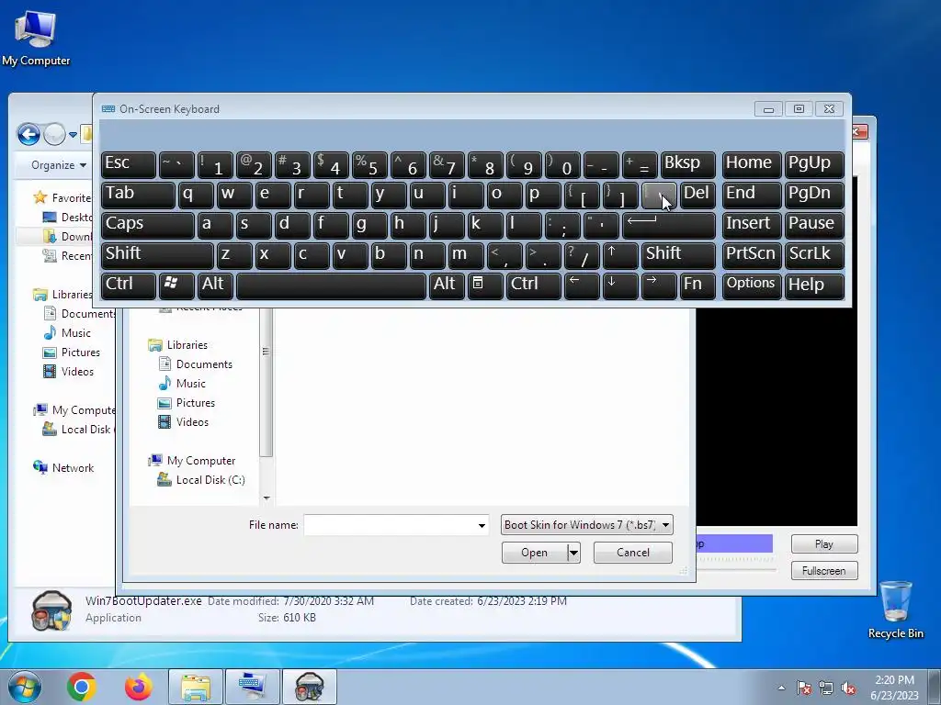Image resolution: width=941 pixels, height=705 pixels.
Task: Toggle the Caps key
Action: [148, 225]
